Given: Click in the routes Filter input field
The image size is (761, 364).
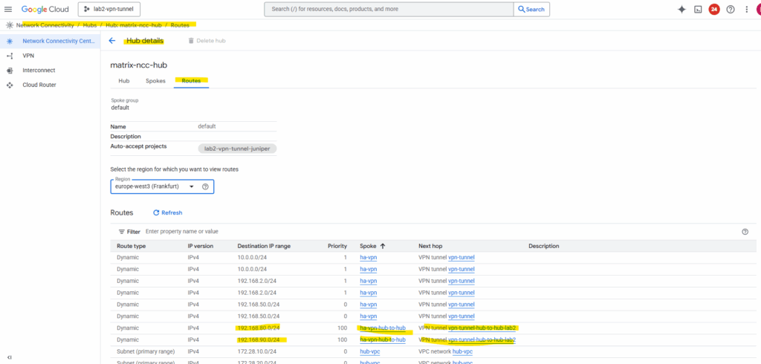Looking at the screenshot, I should 297,232.
